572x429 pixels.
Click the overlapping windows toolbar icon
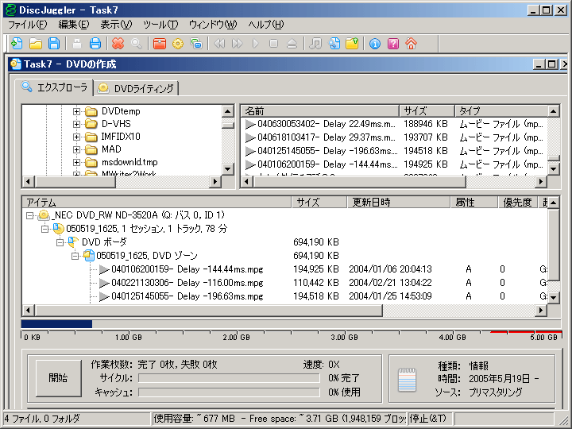click(x=196, y=44)
